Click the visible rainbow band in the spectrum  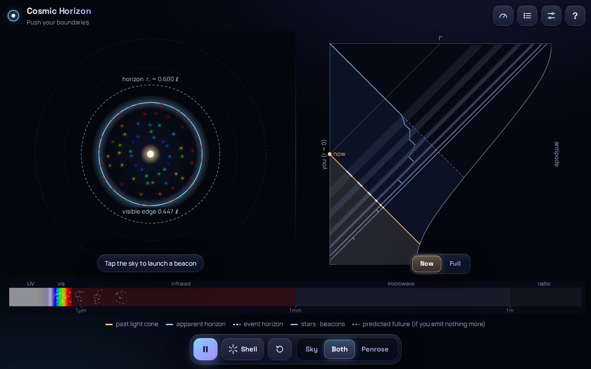tap(61, 297)
